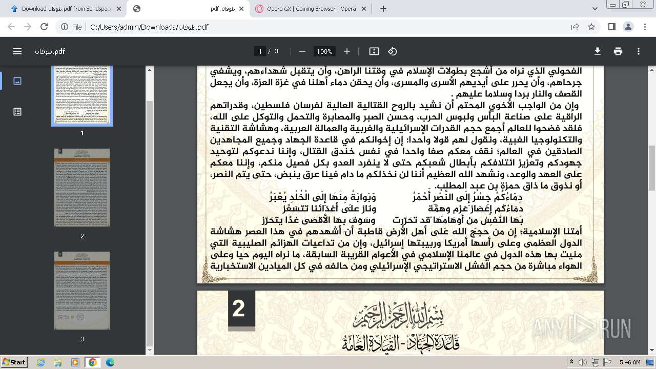Print the PDF document
The width and height of the screenshot is (656, 369).
618,51
